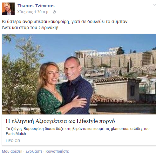The image size is (156, 154).
Task: Open Thanos Tzimeros profile picture
Action: [x=8, y=9]
